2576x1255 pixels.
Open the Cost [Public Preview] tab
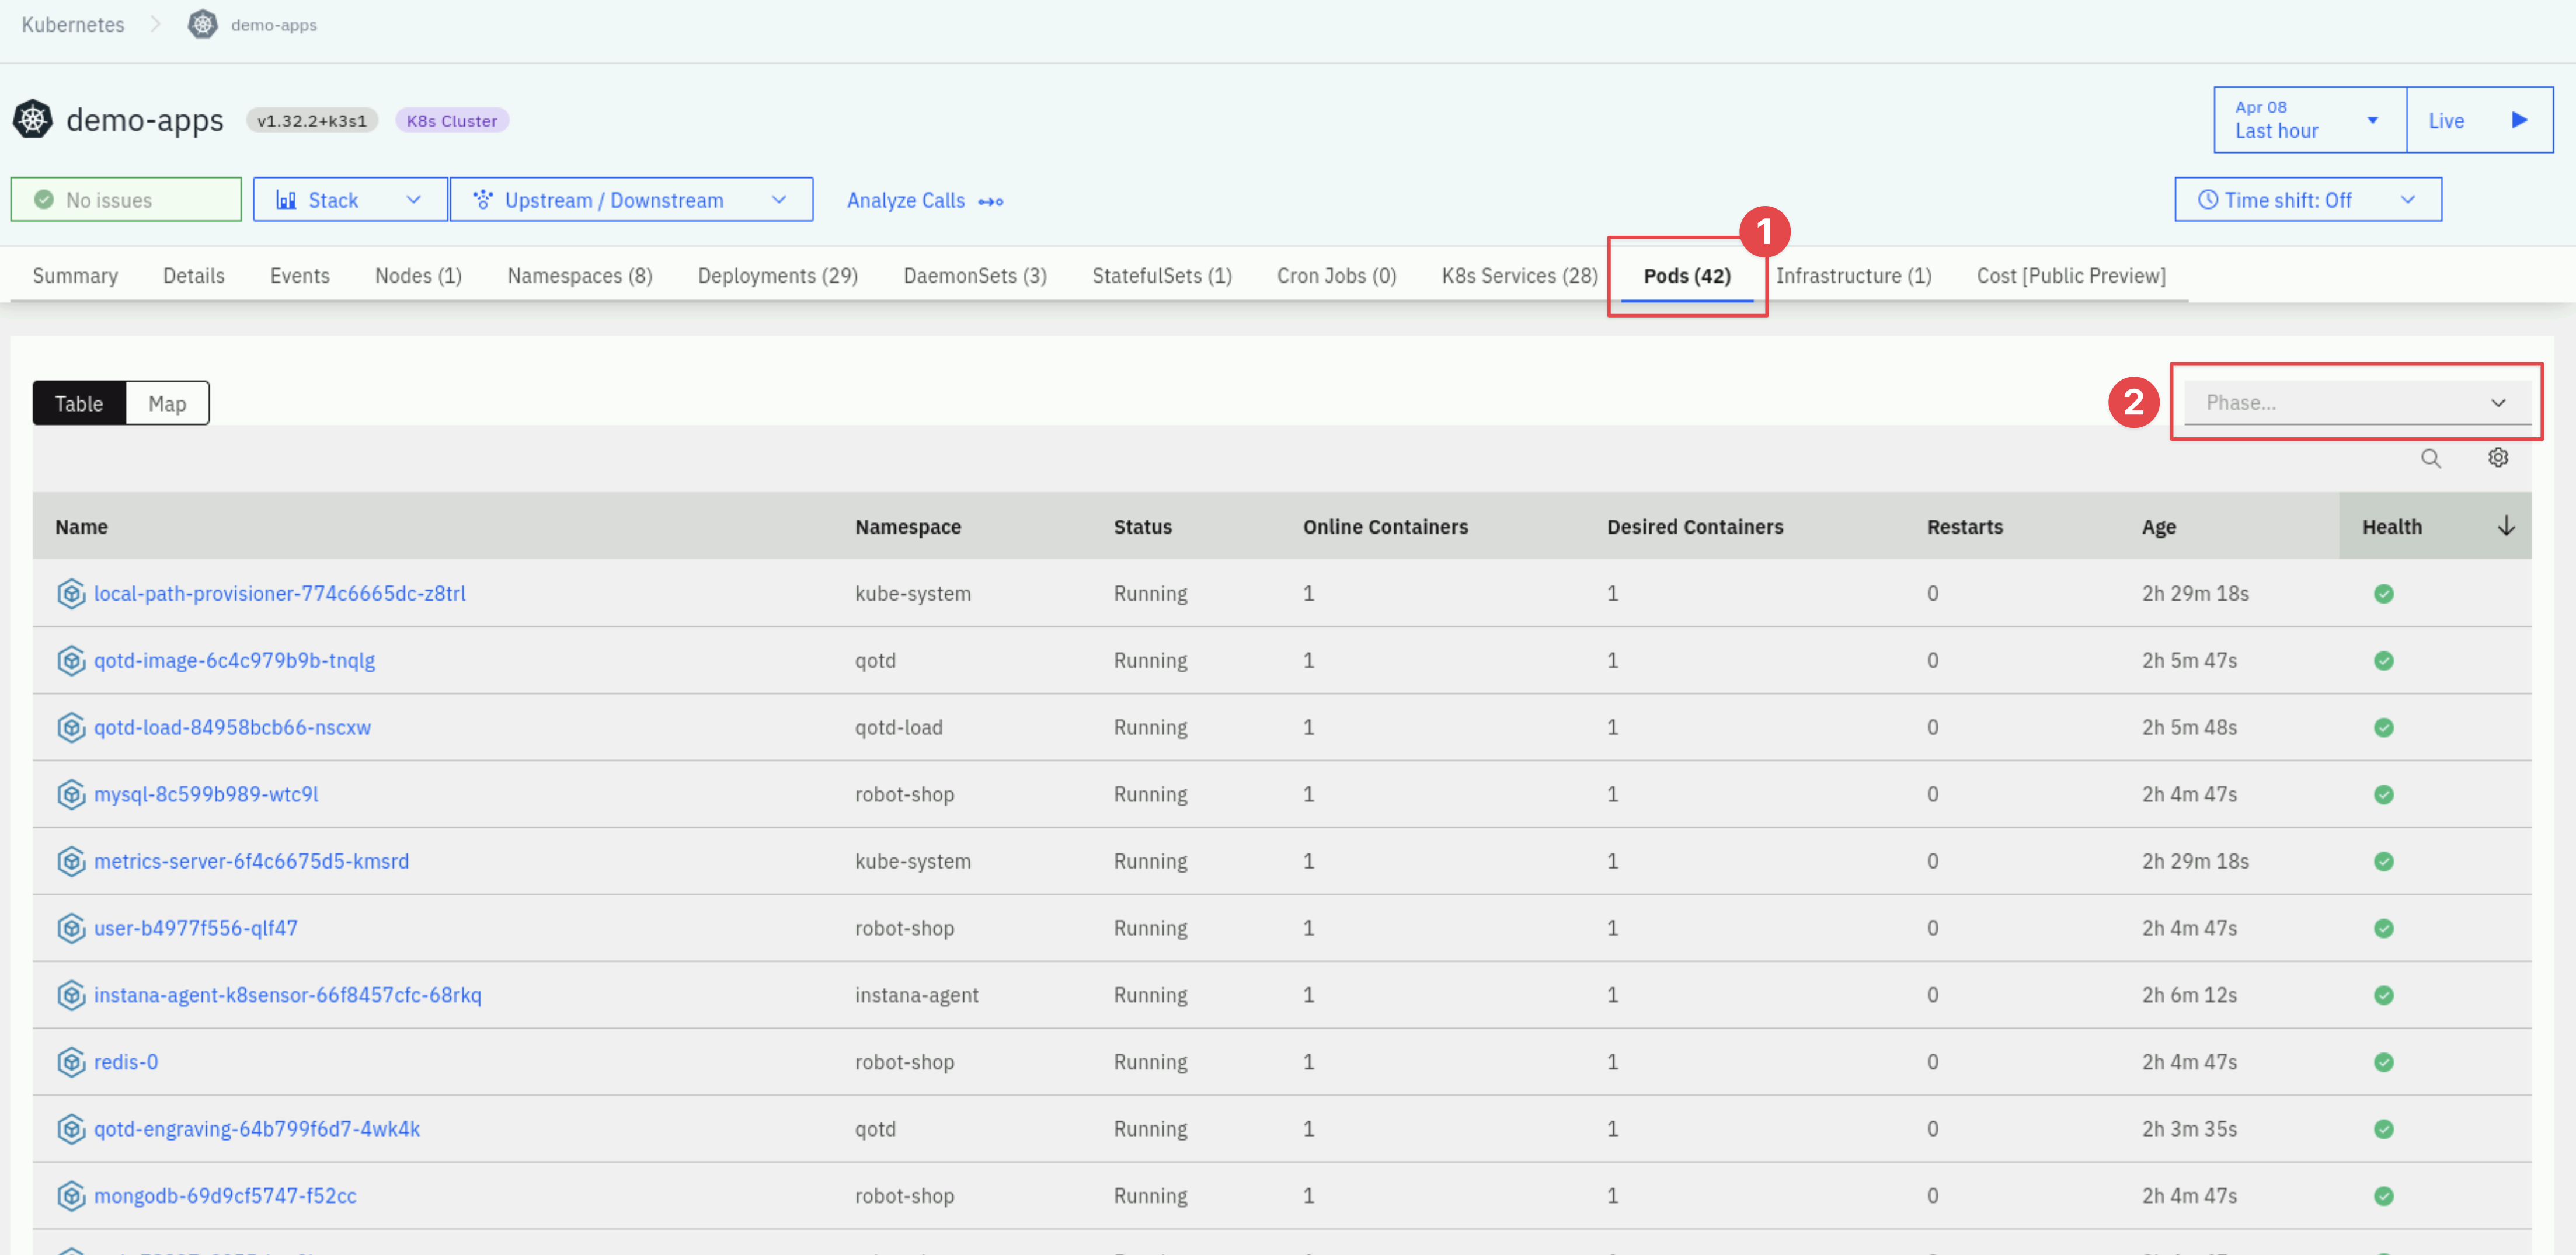(x=2071, y=276)
